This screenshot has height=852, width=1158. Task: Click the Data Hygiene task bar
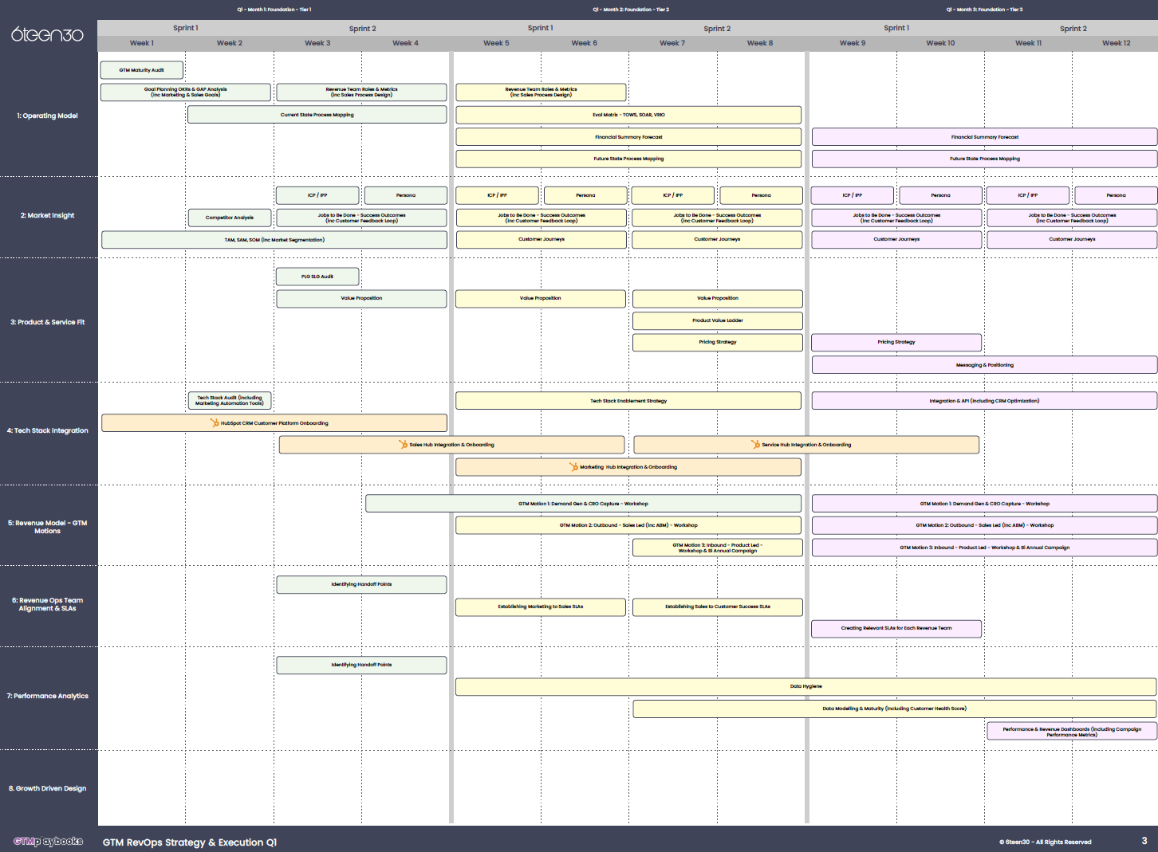pyautogui.click(x=805, y=686)
